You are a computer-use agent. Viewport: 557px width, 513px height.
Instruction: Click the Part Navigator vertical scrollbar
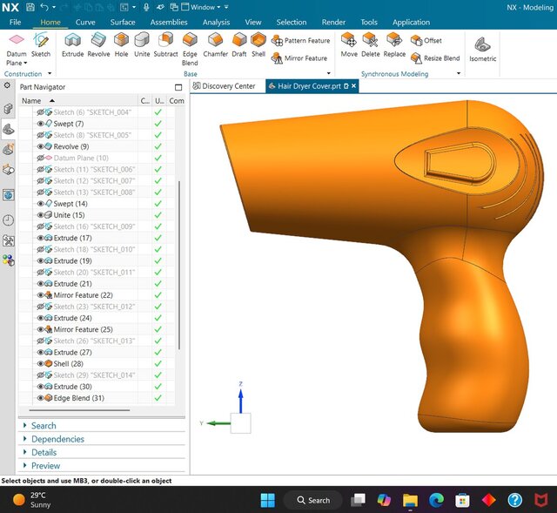179,265
